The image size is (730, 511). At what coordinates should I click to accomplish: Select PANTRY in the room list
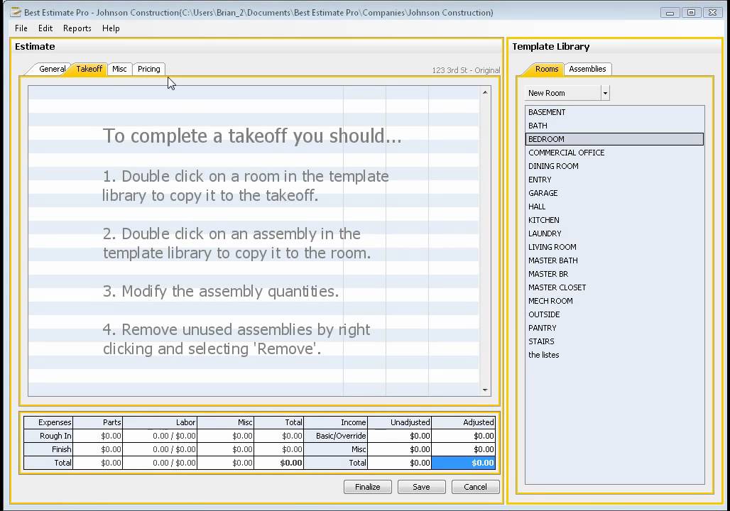click(x=614, y=328)
